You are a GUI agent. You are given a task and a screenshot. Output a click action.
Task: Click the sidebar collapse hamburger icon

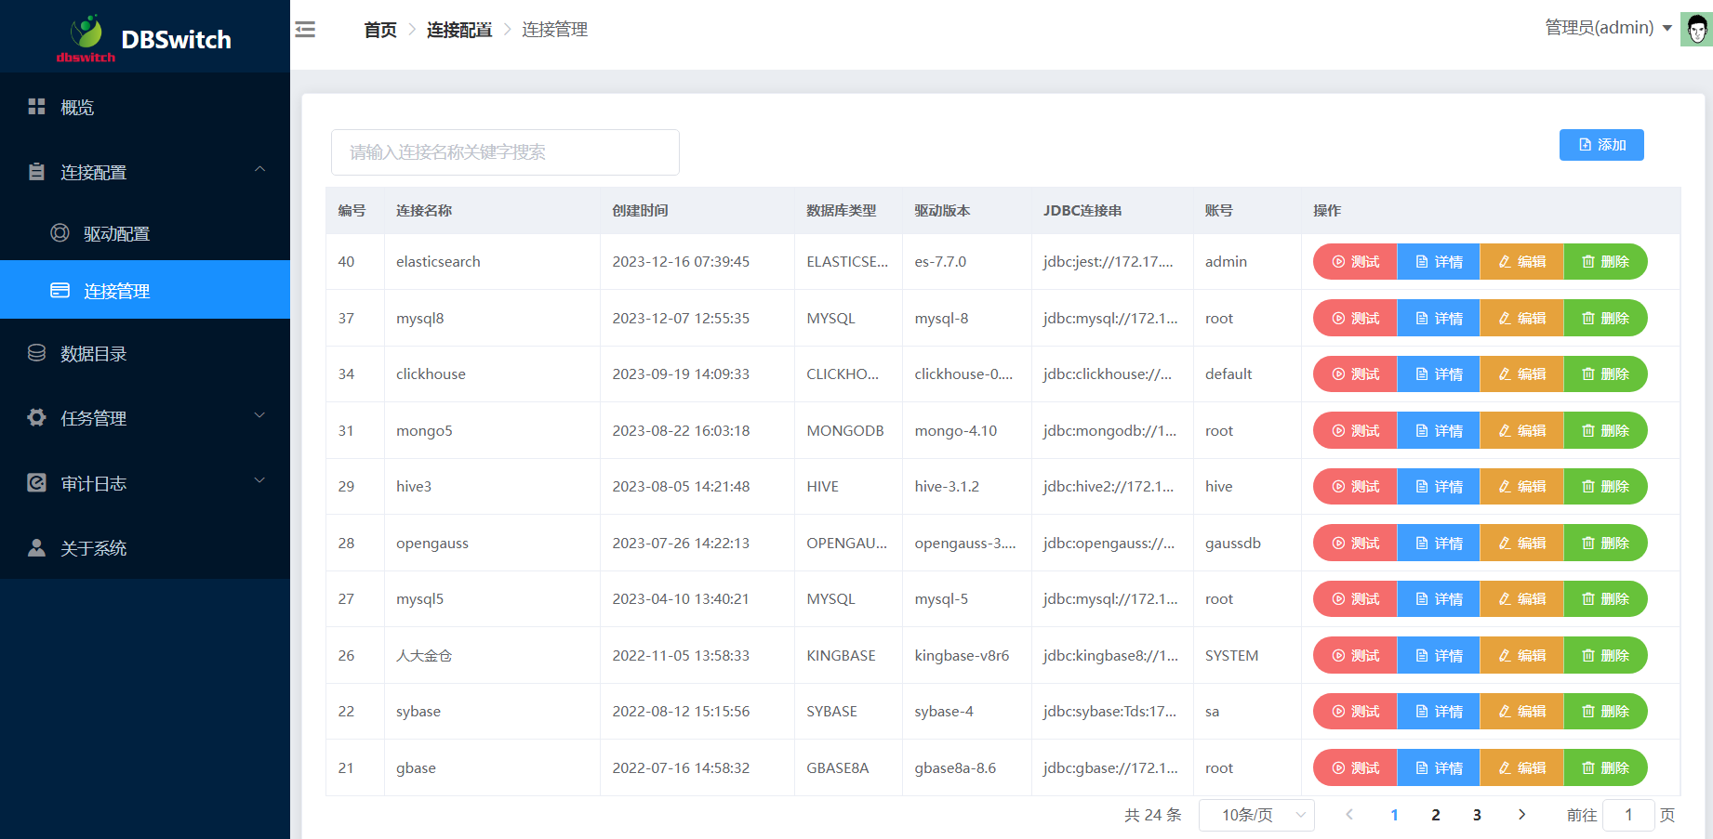click(305, 30)
